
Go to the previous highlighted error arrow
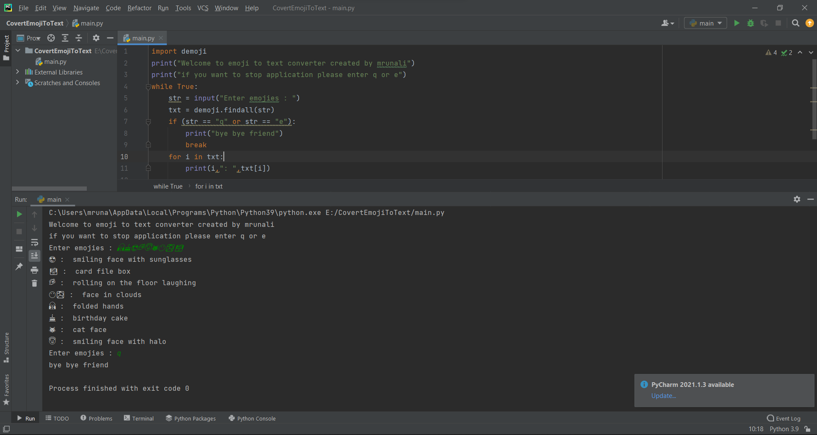point(800,52)
